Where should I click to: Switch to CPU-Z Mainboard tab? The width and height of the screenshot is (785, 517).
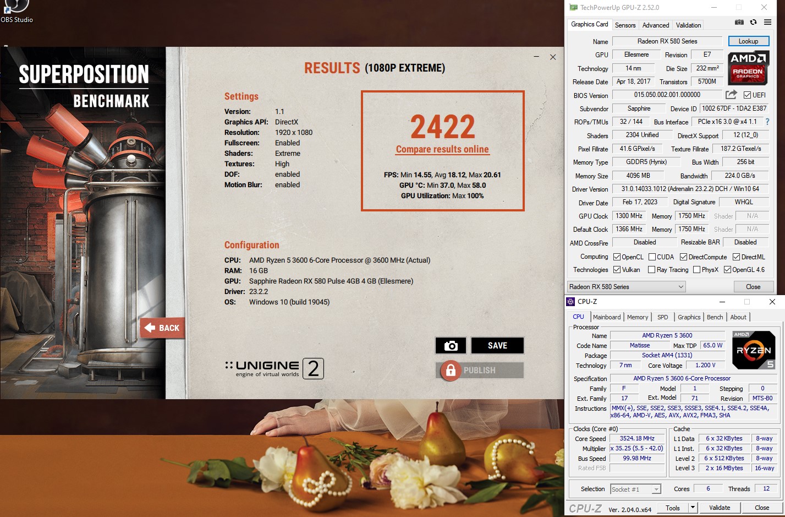[607, 317]
